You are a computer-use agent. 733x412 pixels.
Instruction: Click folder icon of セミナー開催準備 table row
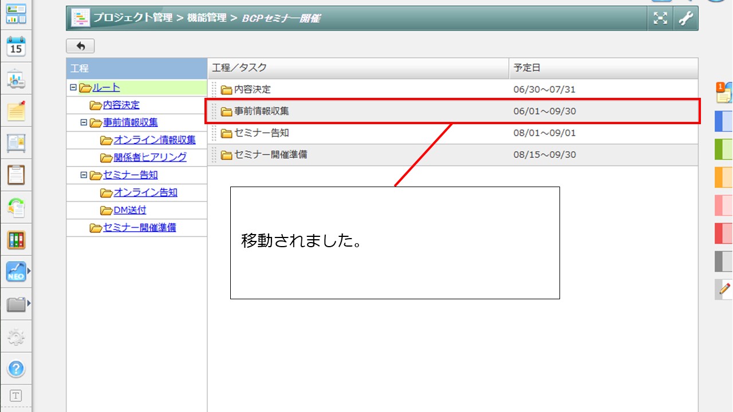pos(227,155)
